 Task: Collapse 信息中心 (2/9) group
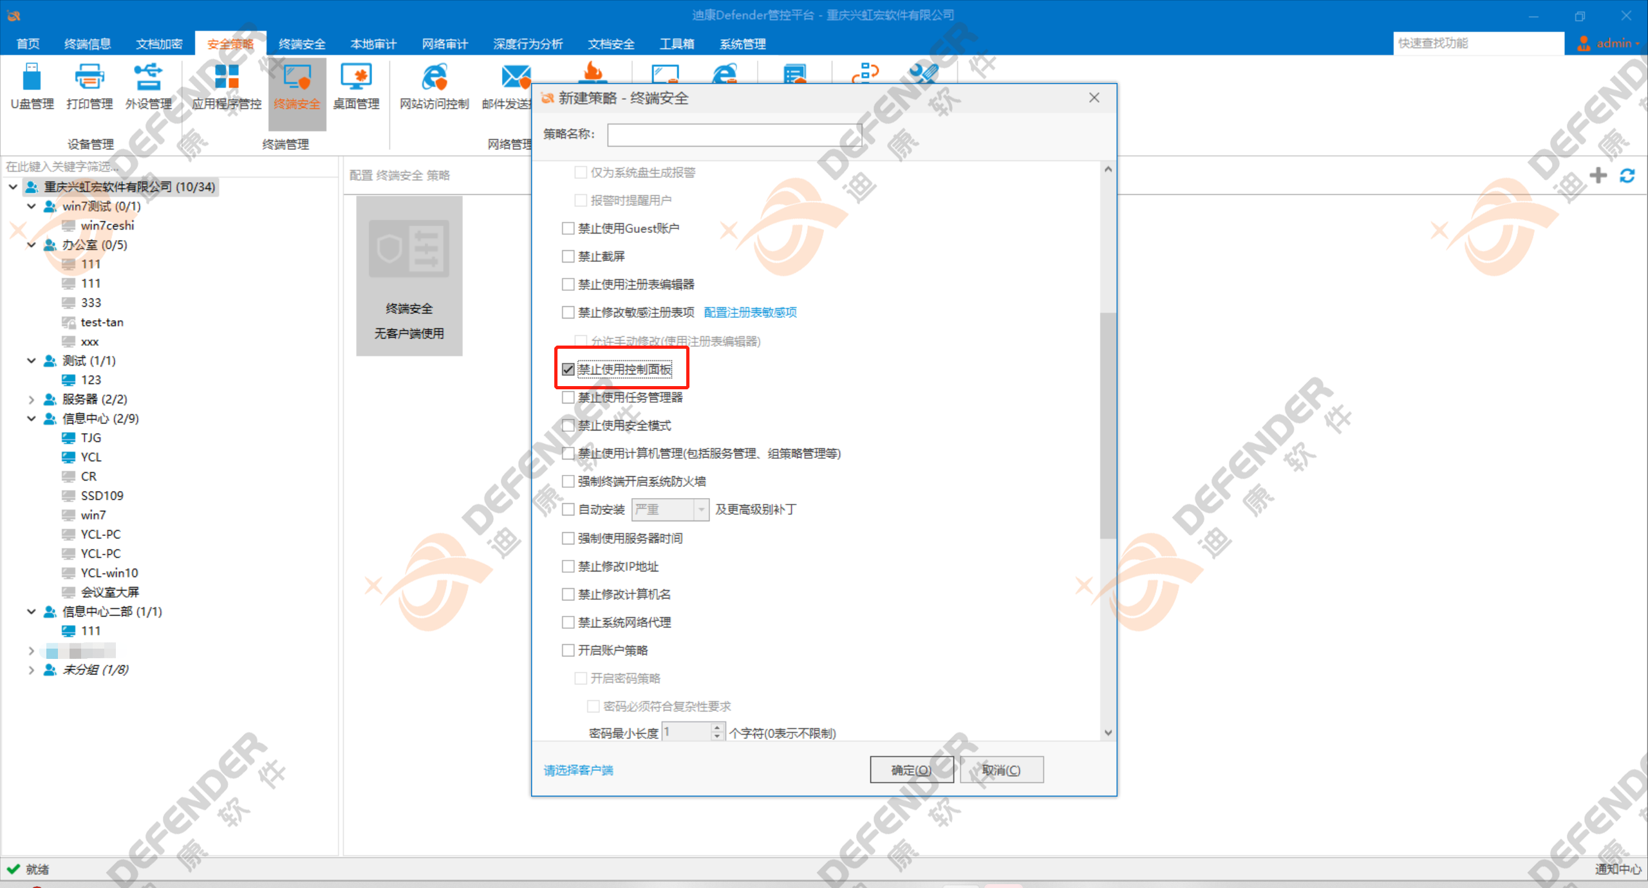click(x=31, y=418)
